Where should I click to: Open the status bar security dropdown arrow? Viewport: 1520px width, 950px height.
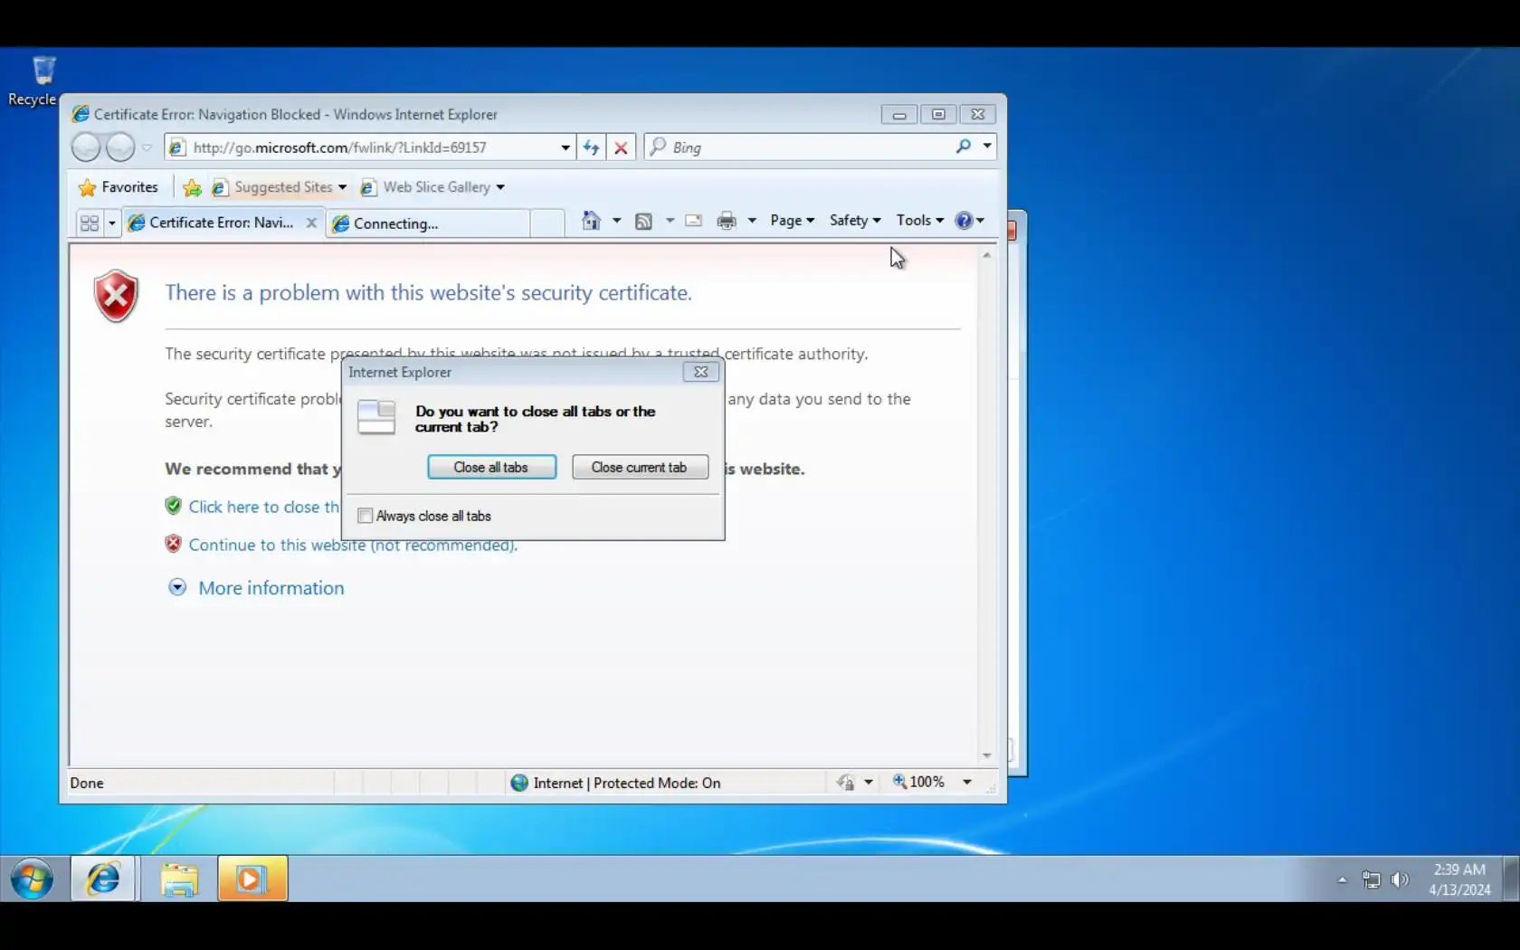869,783
